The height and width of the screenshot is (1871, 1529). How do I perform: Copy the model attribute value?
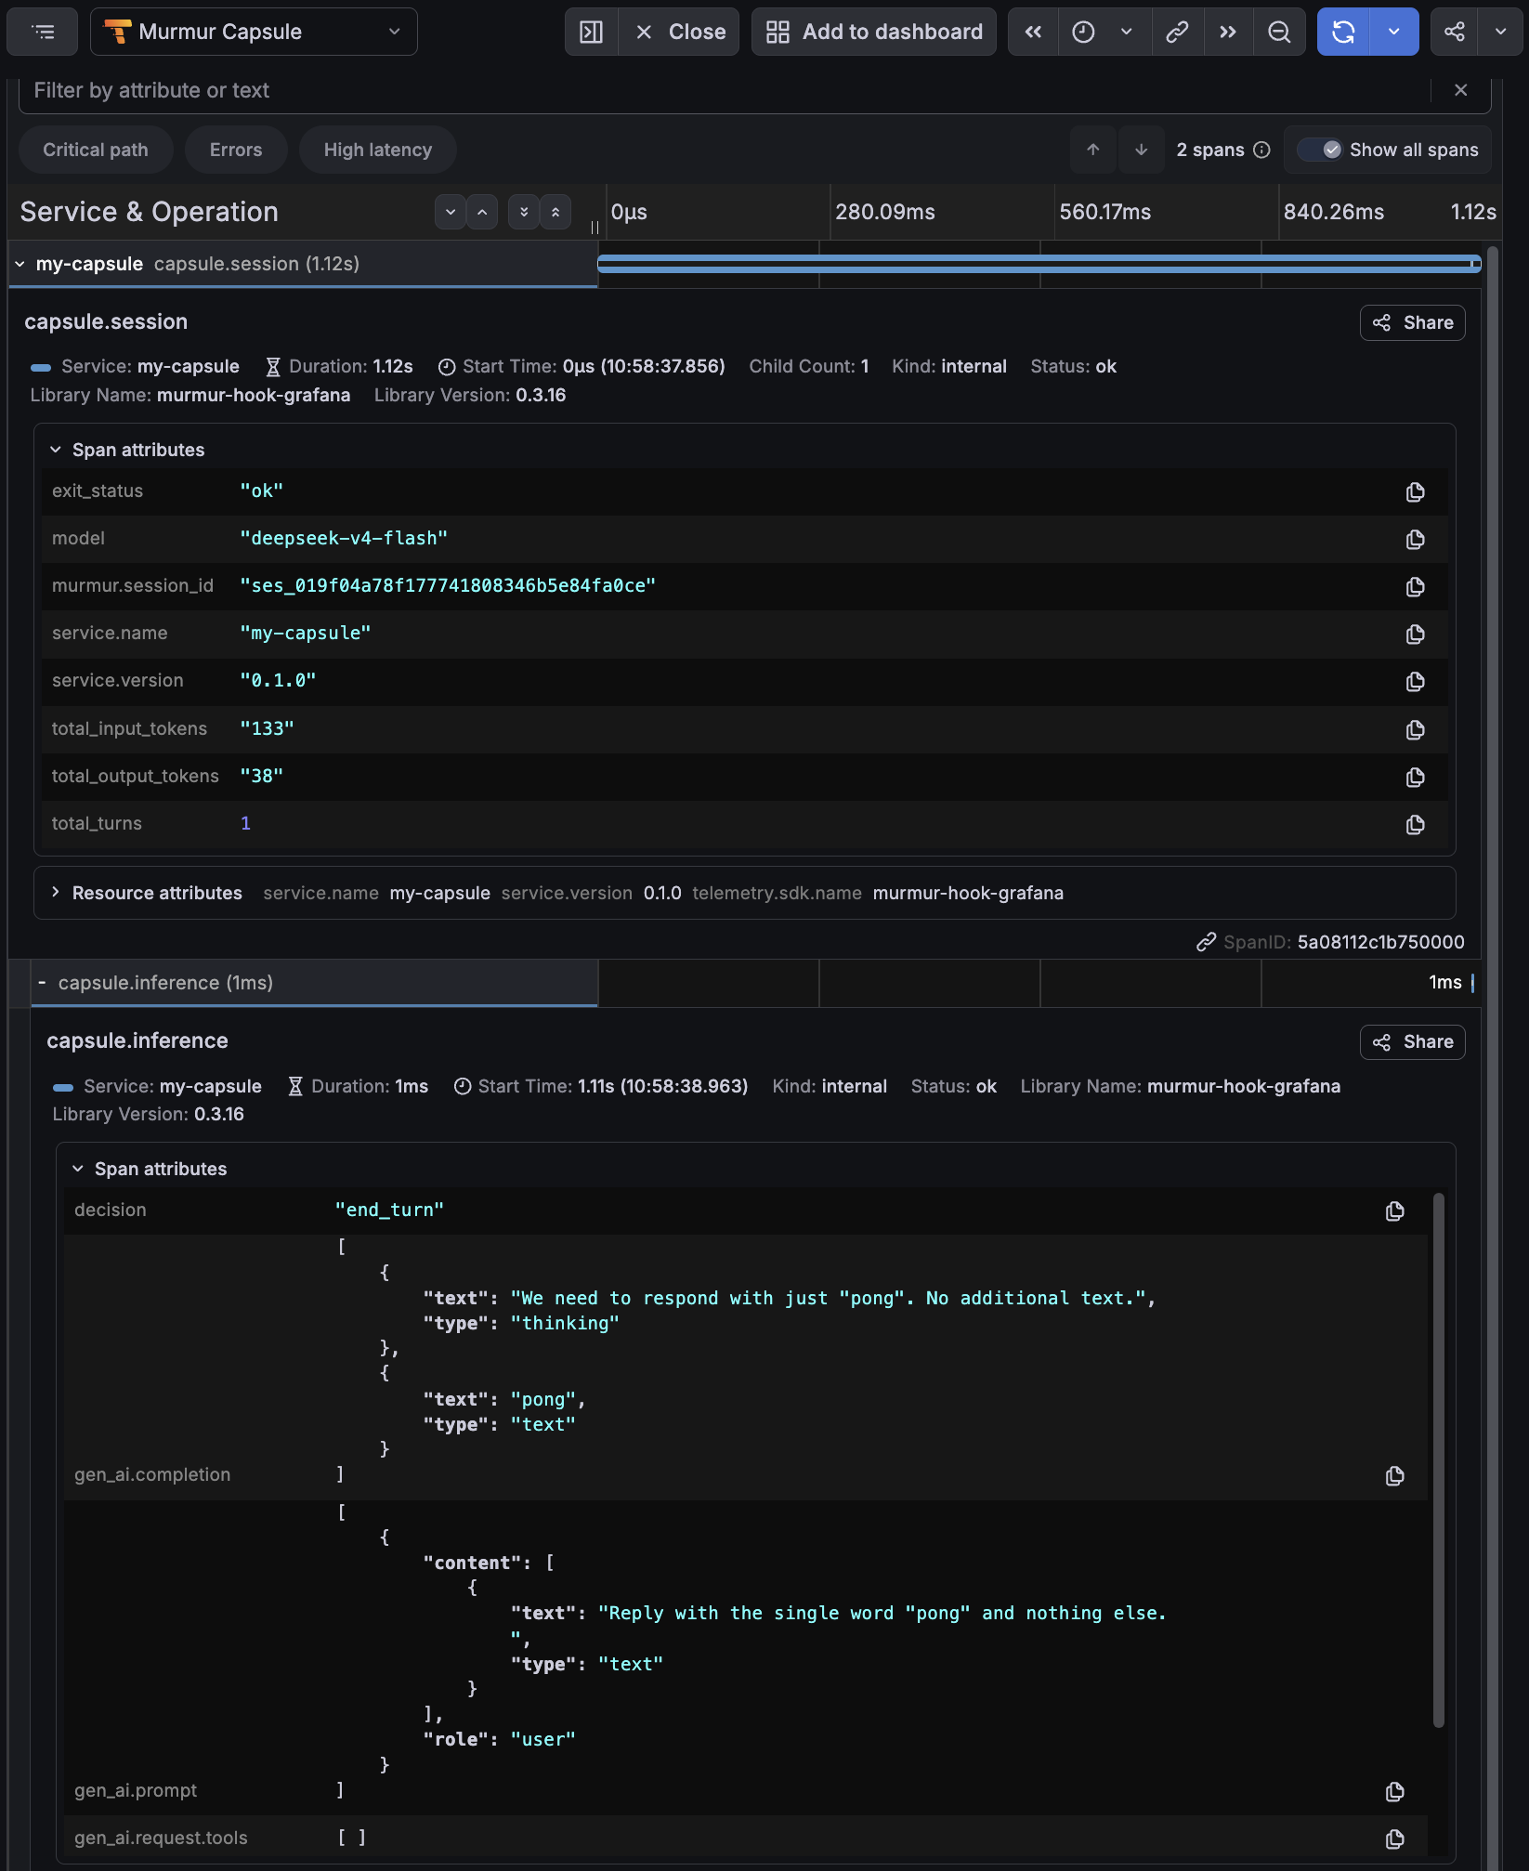[1415, 539]
